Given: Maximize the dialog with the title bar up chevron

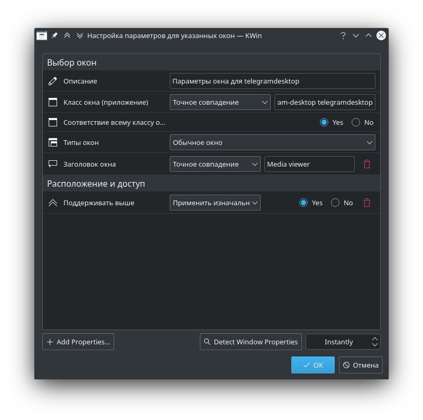Looking at the screenshot, I should click(x=368, y=35).
